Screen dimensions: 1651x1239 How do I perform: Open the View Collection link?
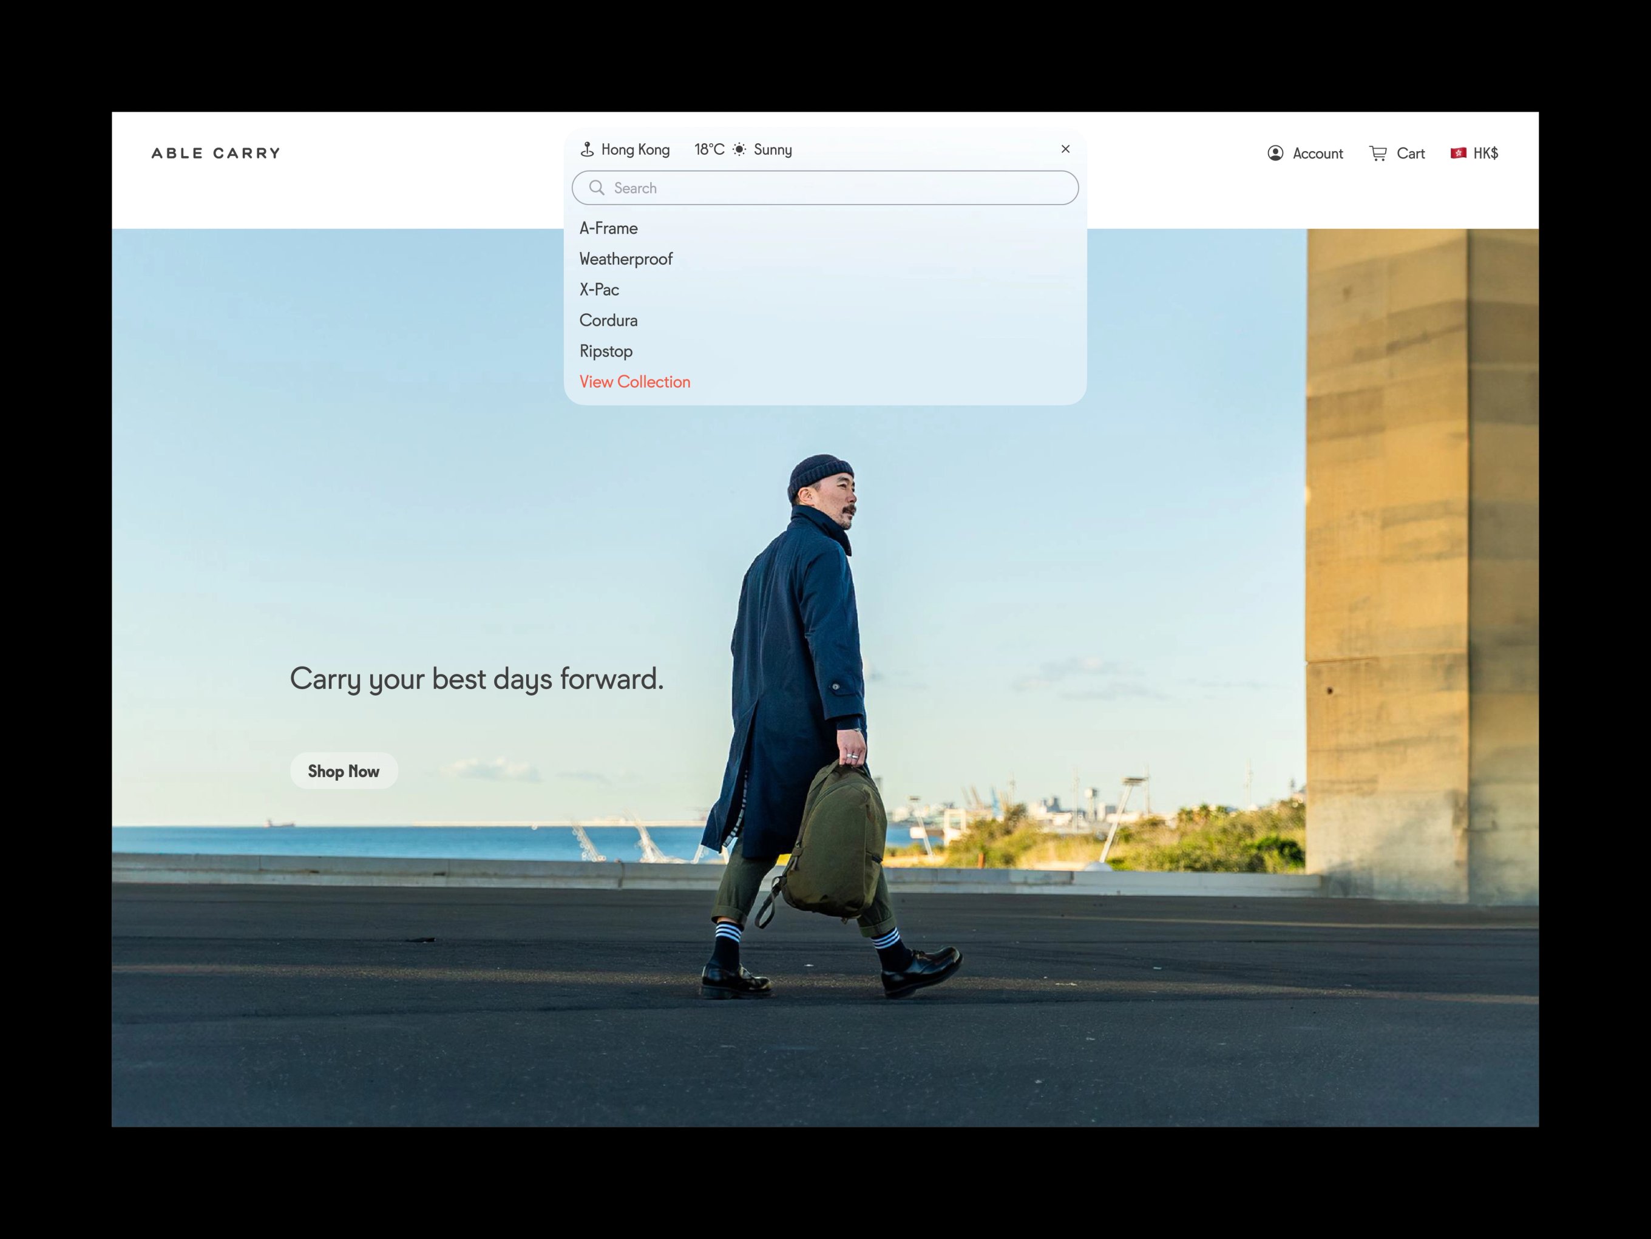click(x=634, y=382)
